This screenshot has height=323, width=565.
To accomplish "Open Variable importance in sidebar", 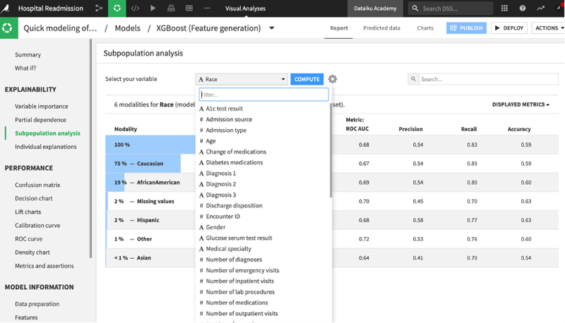I will 42,106.
